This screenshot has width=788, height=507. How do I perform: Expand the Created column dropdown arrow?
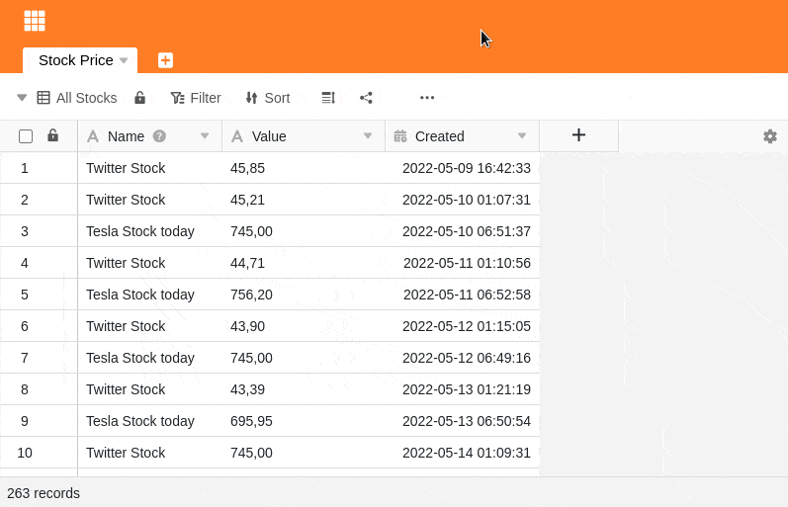tap(522, 136)
